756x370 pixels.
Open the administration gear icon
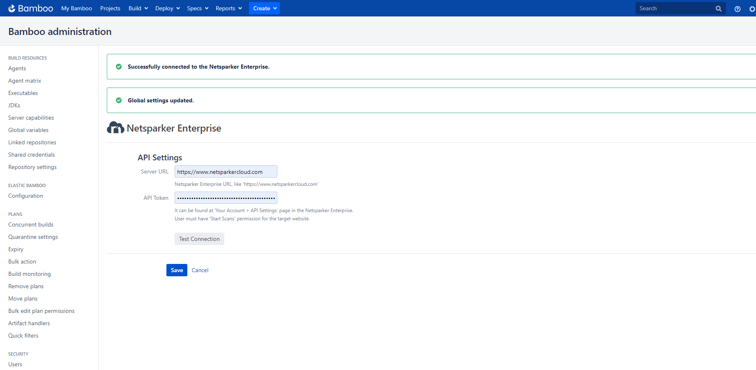point(752,9)
